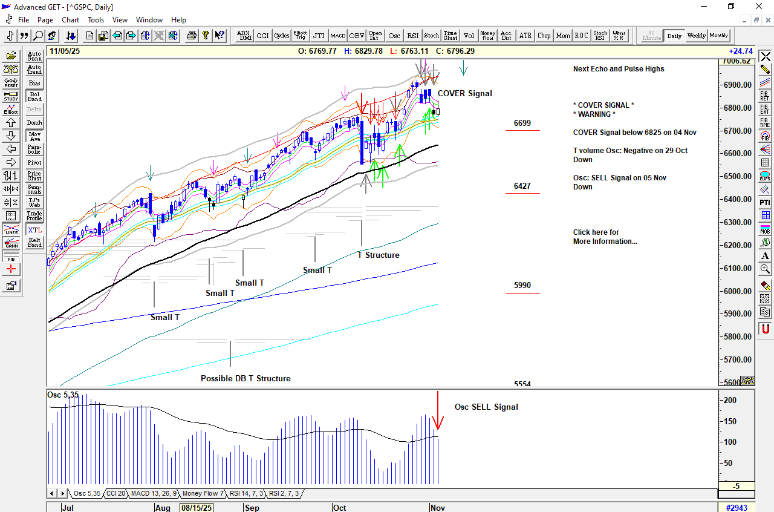774x512 pixels.
Task: Switch to the MACD 13, 26, 9 tab
Action: 154,494
